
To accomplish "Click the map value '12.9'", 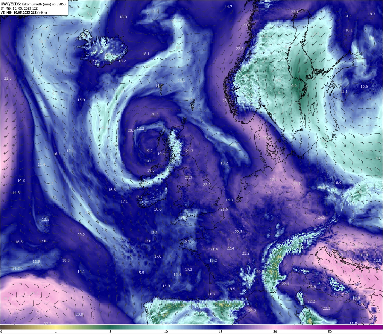I will pyautogui.click(x=378, y=261).
